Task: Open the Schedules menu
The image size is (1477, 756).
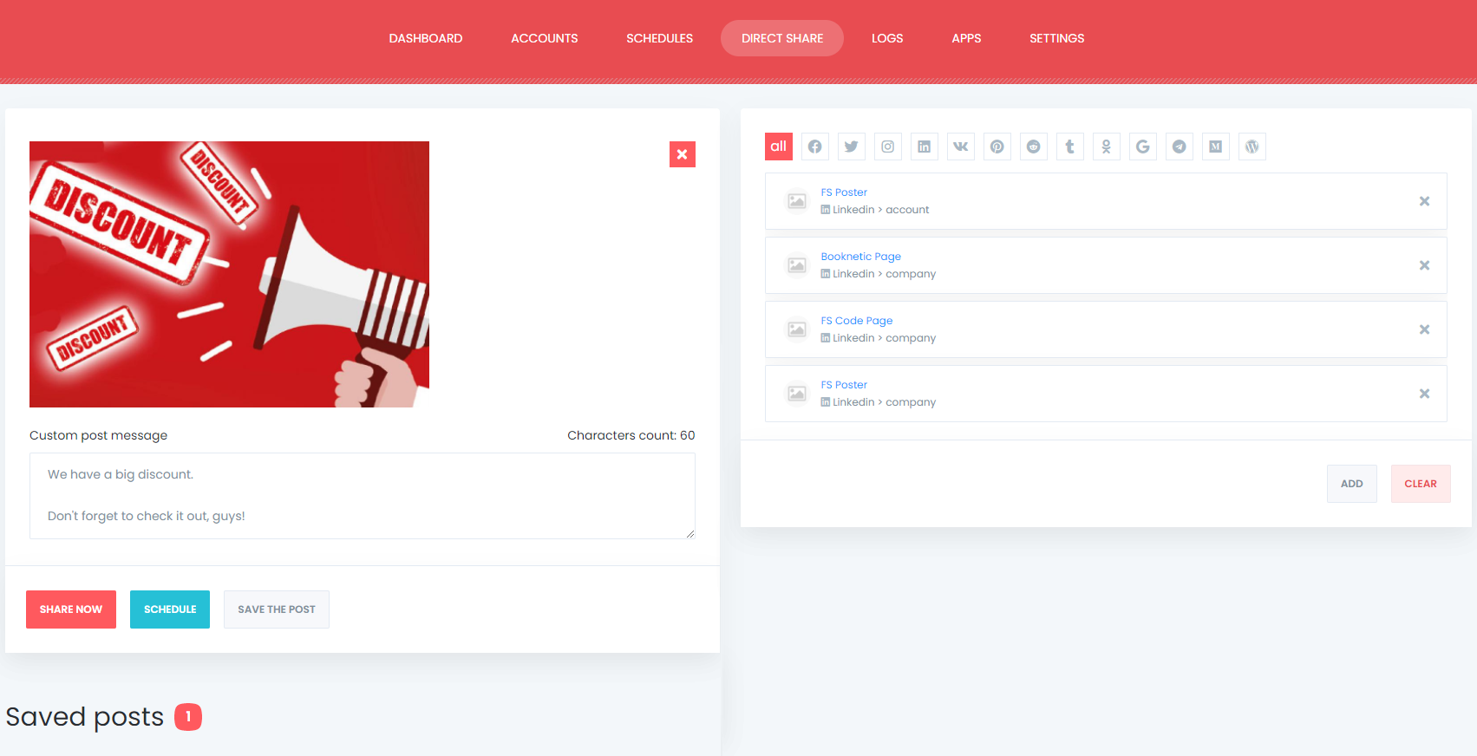Action: coord(659,38)
